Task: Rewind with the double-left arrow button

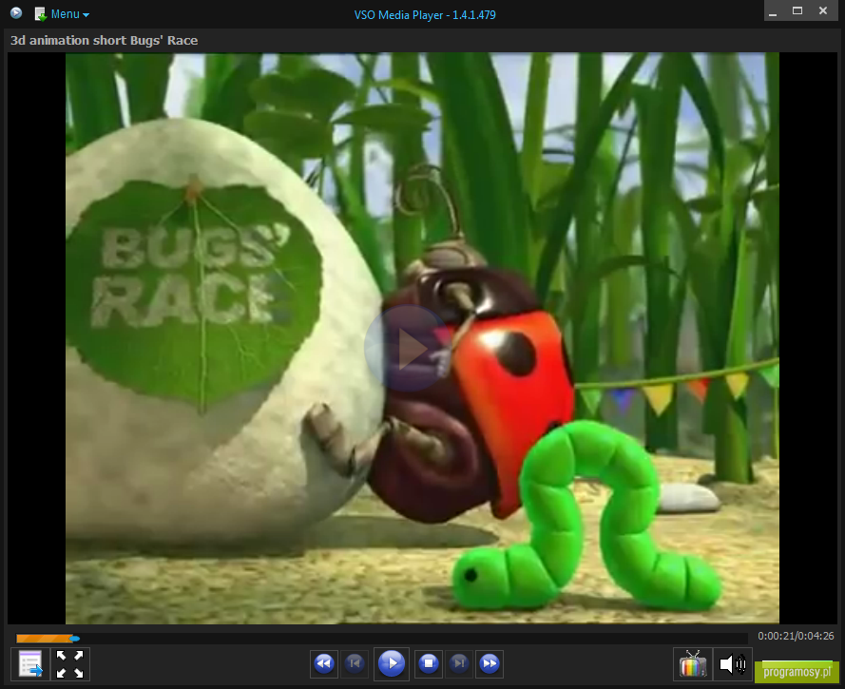Action: click(x=324, y=663)
